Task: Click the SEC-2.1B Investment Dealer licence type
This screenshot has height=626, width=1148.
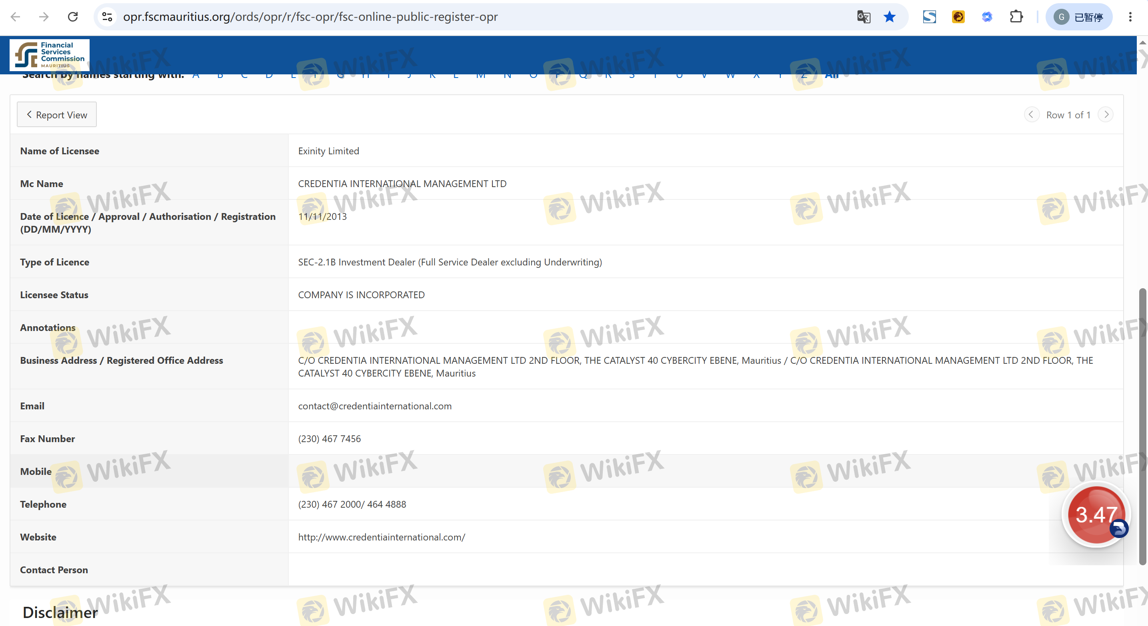Action: click(x=450, y=262)
